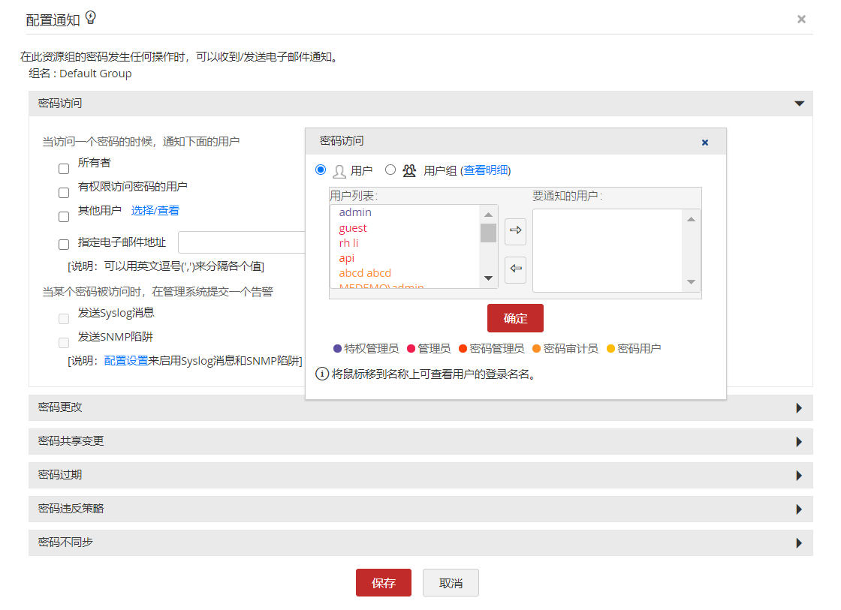This screenshot has width=841, height=610.
Task: Toggle 发送Syslog消息 checkbox
Action: (64, 319)
